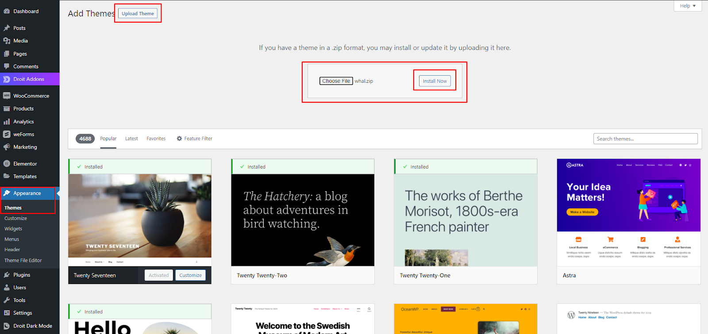This screenshot has width=708, height=334.
Task: Click the Marketing megaphone icon
Action: click(7, 147)
